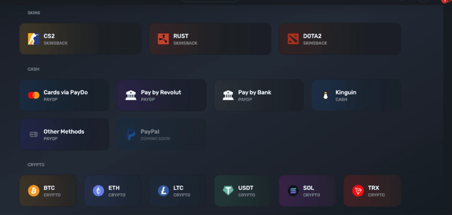Click the Rust game icon
Image resolution: width=452 pixels, height=215 pixels.
(x=163, y=39)
